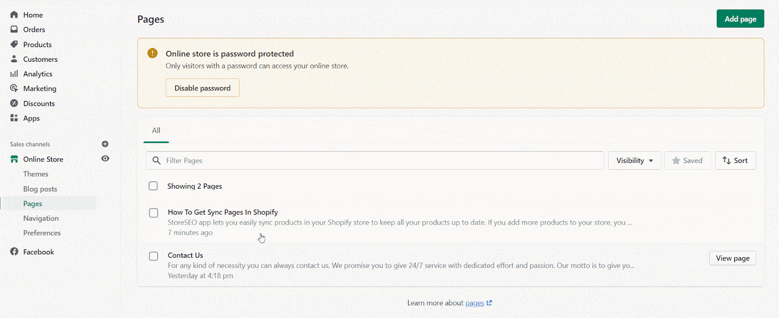Click the Customers person icon
The height and width of the screenshot is (318, 779).
[x=14, y=59]
